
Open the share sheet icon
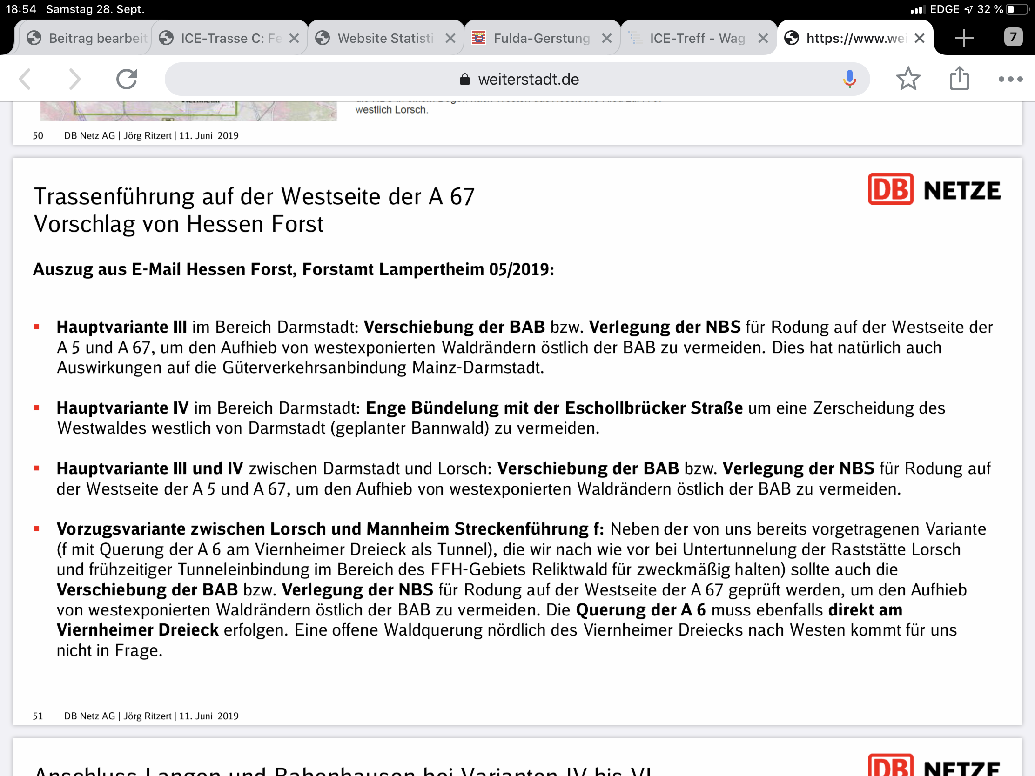pyautogui.click(x=959, y=78)
